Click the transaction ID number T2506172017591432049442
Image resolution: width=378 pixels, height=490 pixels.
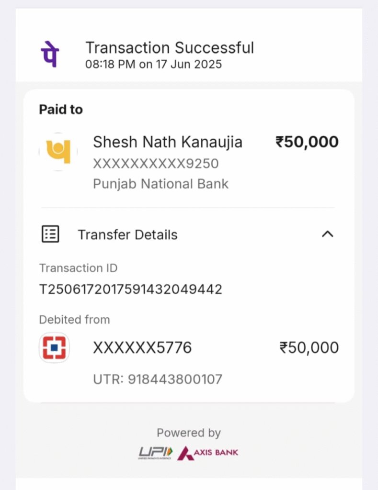click(130, 289)
